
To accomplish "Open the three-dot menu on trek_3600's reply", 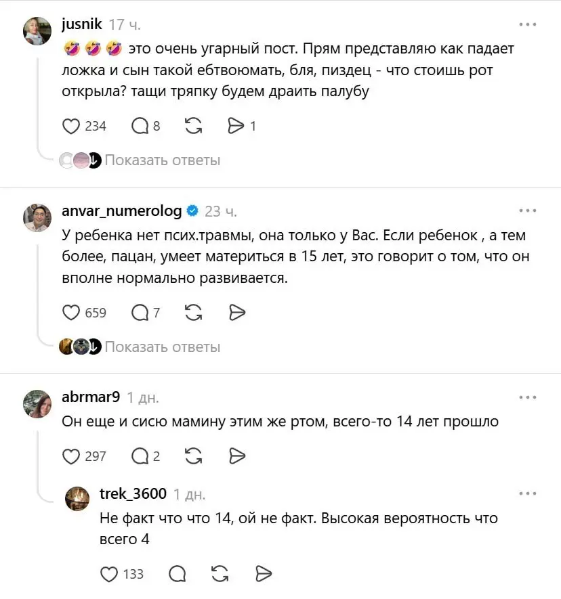I will coord(528,493).
